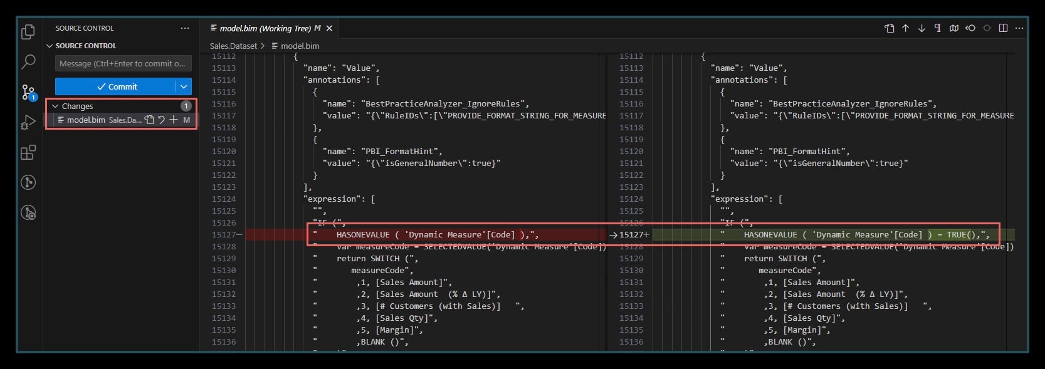The height and width of the screenshot is (369, 1045).
Task: Discard changes on model.bim row
Action: point(161,120)
